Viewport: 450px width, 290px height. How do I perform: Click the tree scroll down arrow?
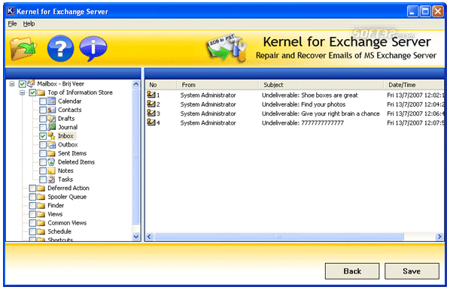135,237
